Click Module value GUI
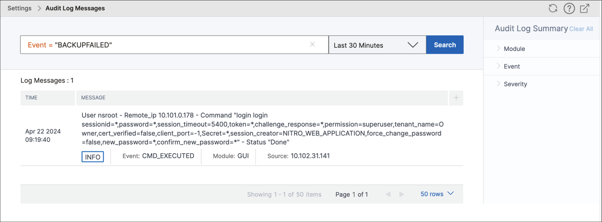The height and width of the screenshot is (222, 602). tap(243, 156)
